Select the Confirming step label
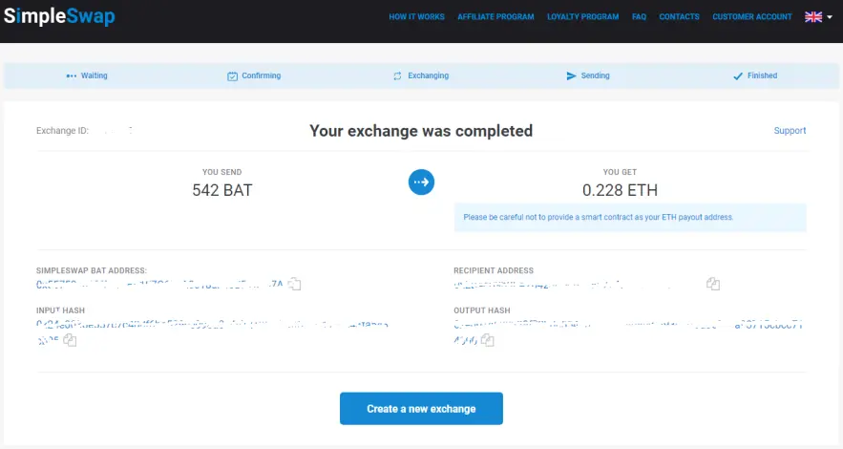Image resolution: width=843 pixels, height=449 pixels. tap(262, 75)
